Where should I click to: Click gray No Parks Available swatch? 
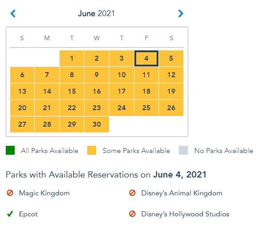(x=183, y=150)
